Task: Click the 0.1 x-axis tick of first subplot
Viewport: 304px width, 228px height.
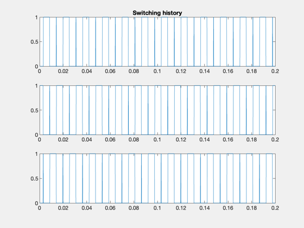Action: (x=157, y=71)
